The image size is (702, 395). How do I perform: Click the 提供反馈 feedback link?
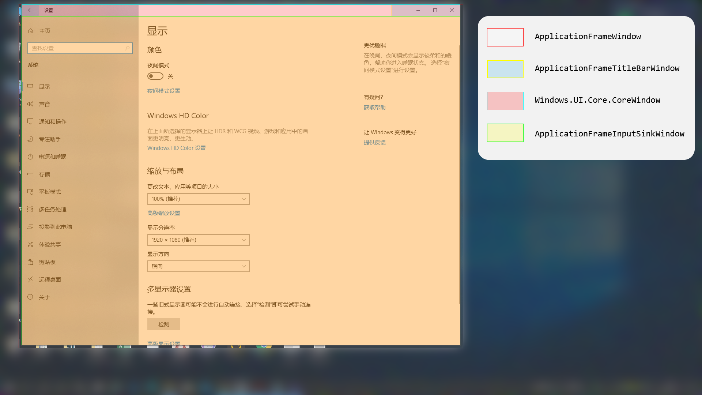tap(374, 142)
